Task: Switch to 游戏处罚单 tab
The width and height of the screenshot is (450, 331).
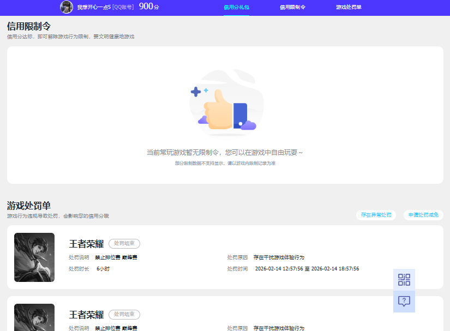Action: pos(349,7)
